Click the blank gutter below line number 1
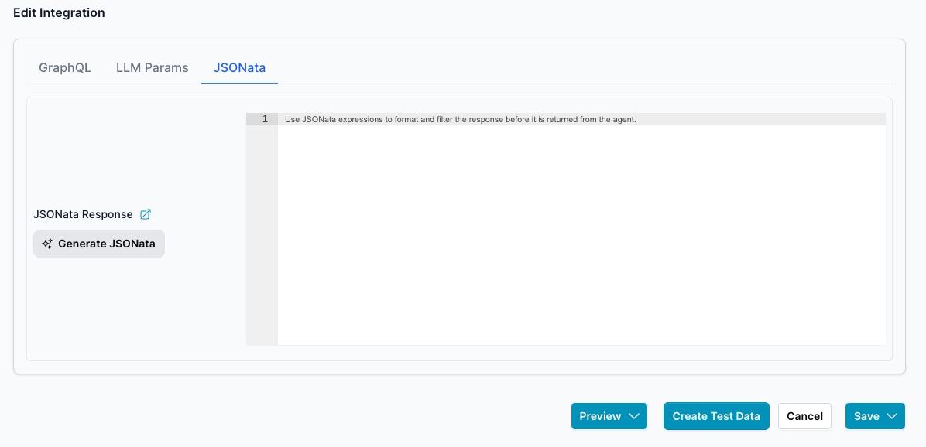This screenshot has height=447, width=926. click(262, 232)
